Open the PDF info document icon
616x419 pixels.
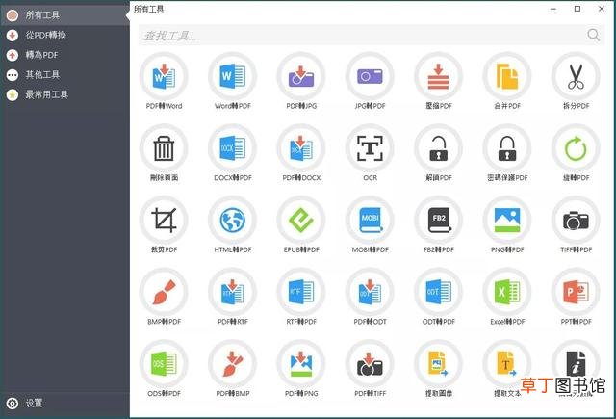click(x=576, y=364)
